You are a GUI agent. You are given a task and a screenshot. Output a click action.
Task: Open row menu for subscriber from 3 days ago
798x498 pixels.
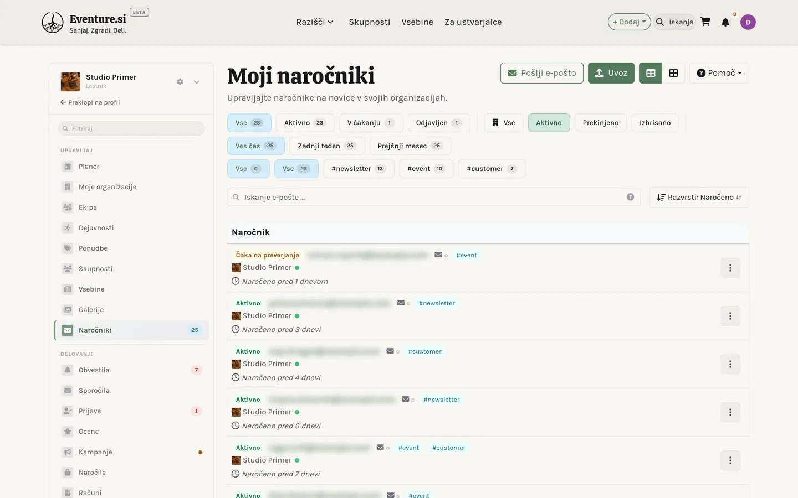730,316
